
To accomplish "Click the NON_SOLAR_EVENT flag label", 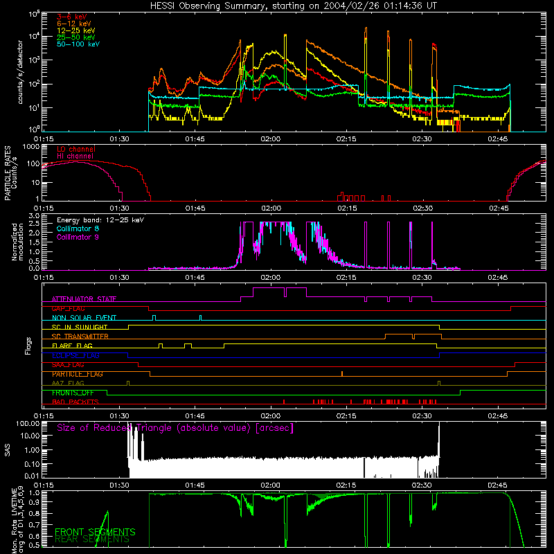I will (x=84, y=318).
